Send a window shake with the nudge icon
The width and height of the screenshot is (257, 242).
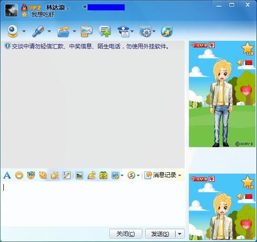(x=43, y=176)
